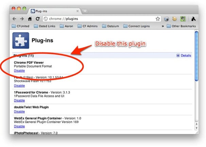
Task: Click the "1Password for Chrome" name
Action: 31,93
